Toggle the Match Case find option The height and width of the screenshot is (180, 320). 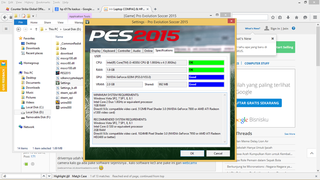click(x=79, y=176)
